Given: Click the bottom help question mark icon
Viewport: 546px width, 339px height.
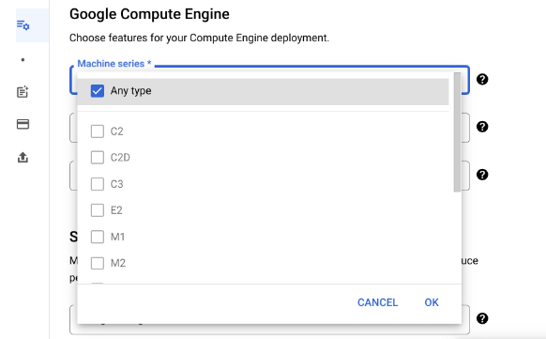Looking at the screenshot, I should click(482, 318).
